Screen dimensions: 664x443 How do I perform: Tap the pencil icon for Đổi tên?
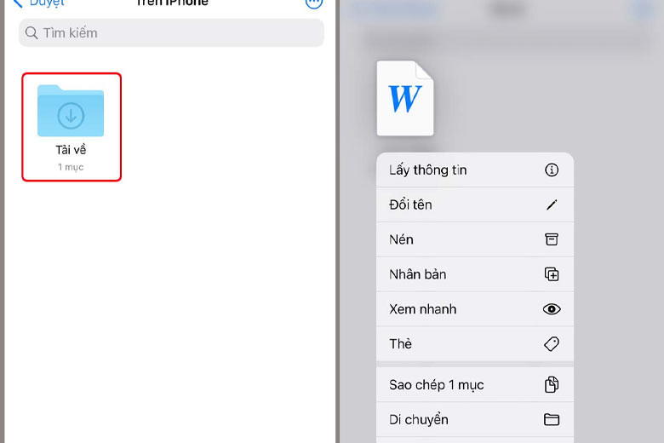(x=552, y=204)
